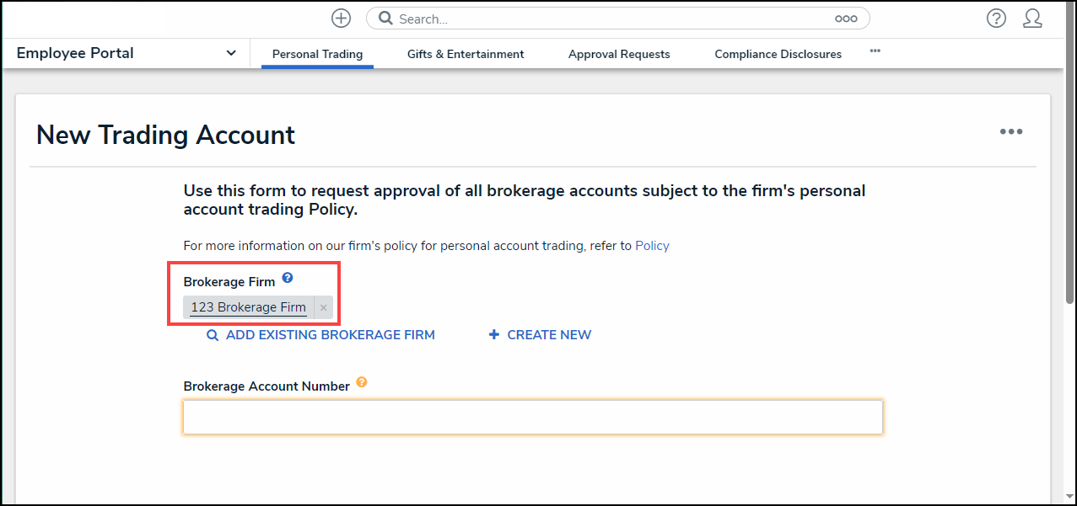Go to the Compliance Disclosures tab

pos(778,54)
